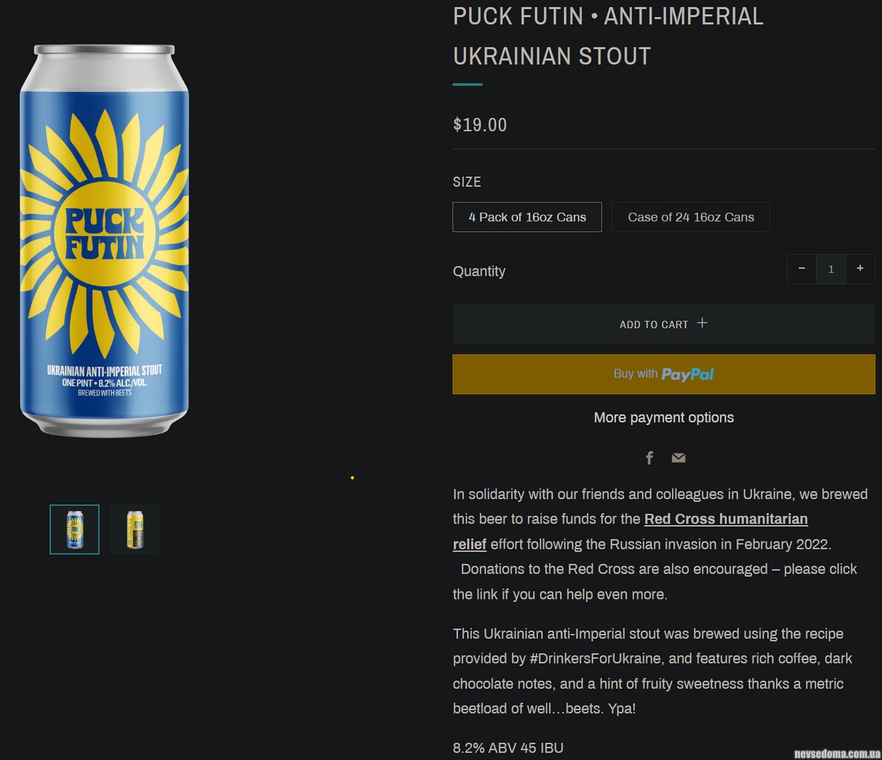882x760 pixels.
Task: Select the blue can thumbnail
Action: (x=74, y=529)
